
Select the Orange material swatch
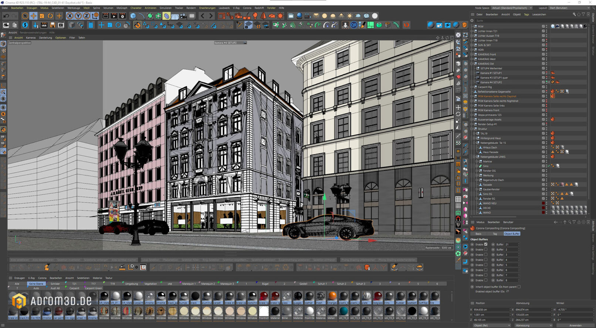332,296
